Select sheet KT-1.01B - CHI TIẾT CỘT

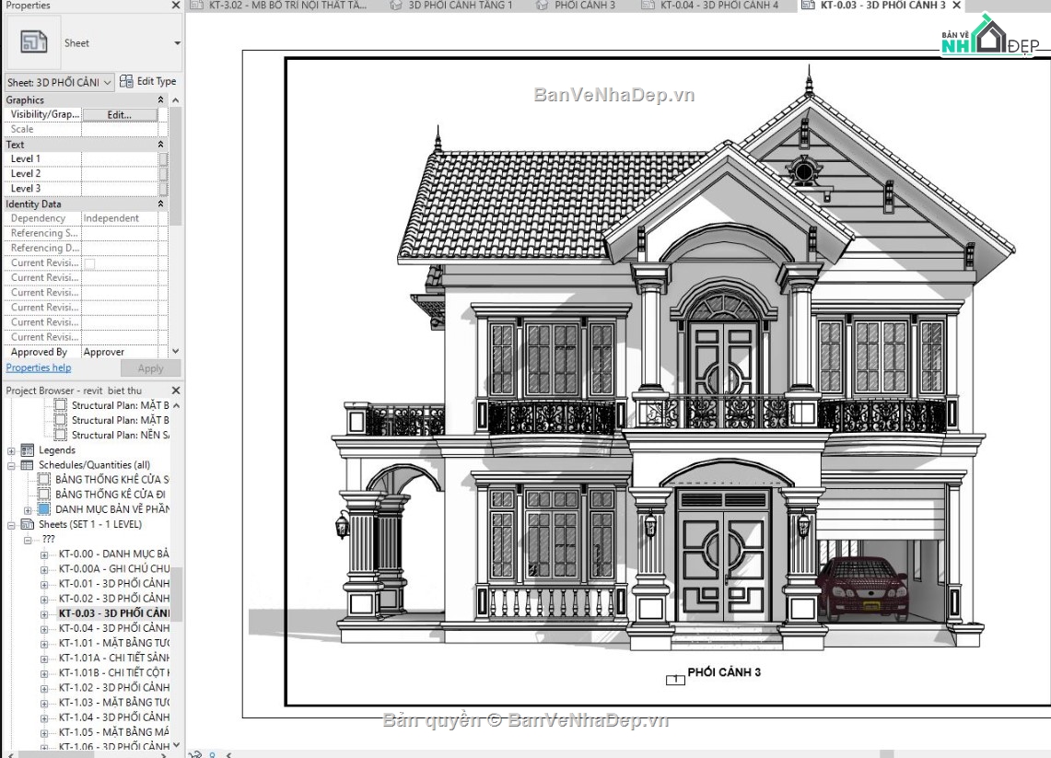click(x=114, y=672)
